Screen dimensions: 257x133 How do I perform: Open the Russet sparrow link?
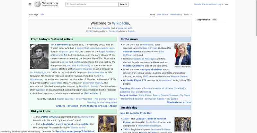coord(65,99)
